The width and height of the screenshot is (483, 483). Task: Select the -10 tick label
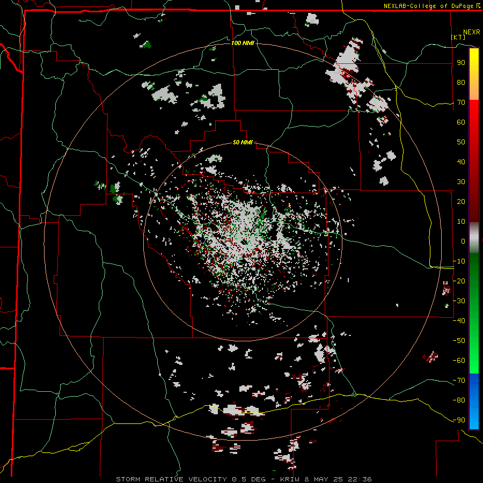(x=459, y=261)
